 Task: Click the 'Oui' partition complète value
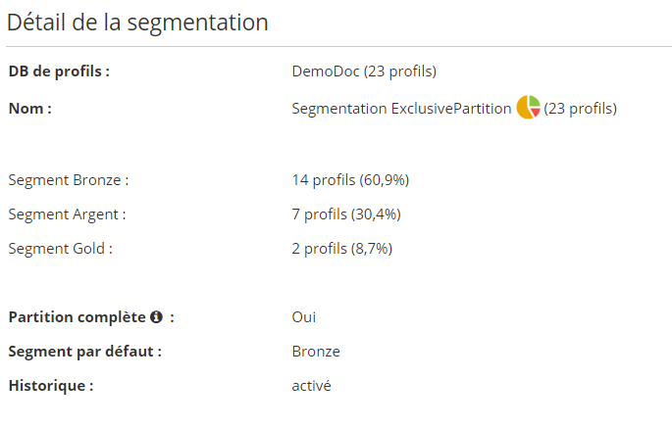tap(304, 317)
